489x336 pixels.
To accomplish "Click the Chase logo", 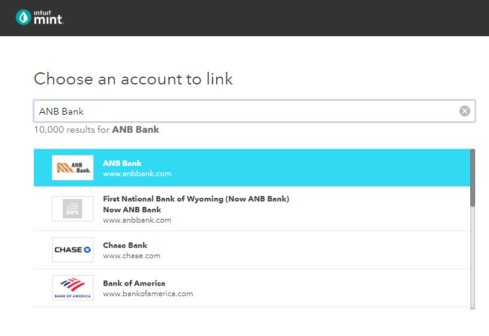I will 72,250.
